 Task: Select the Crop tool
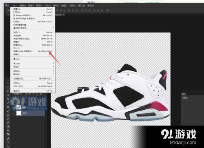click(x=8, y=99)
